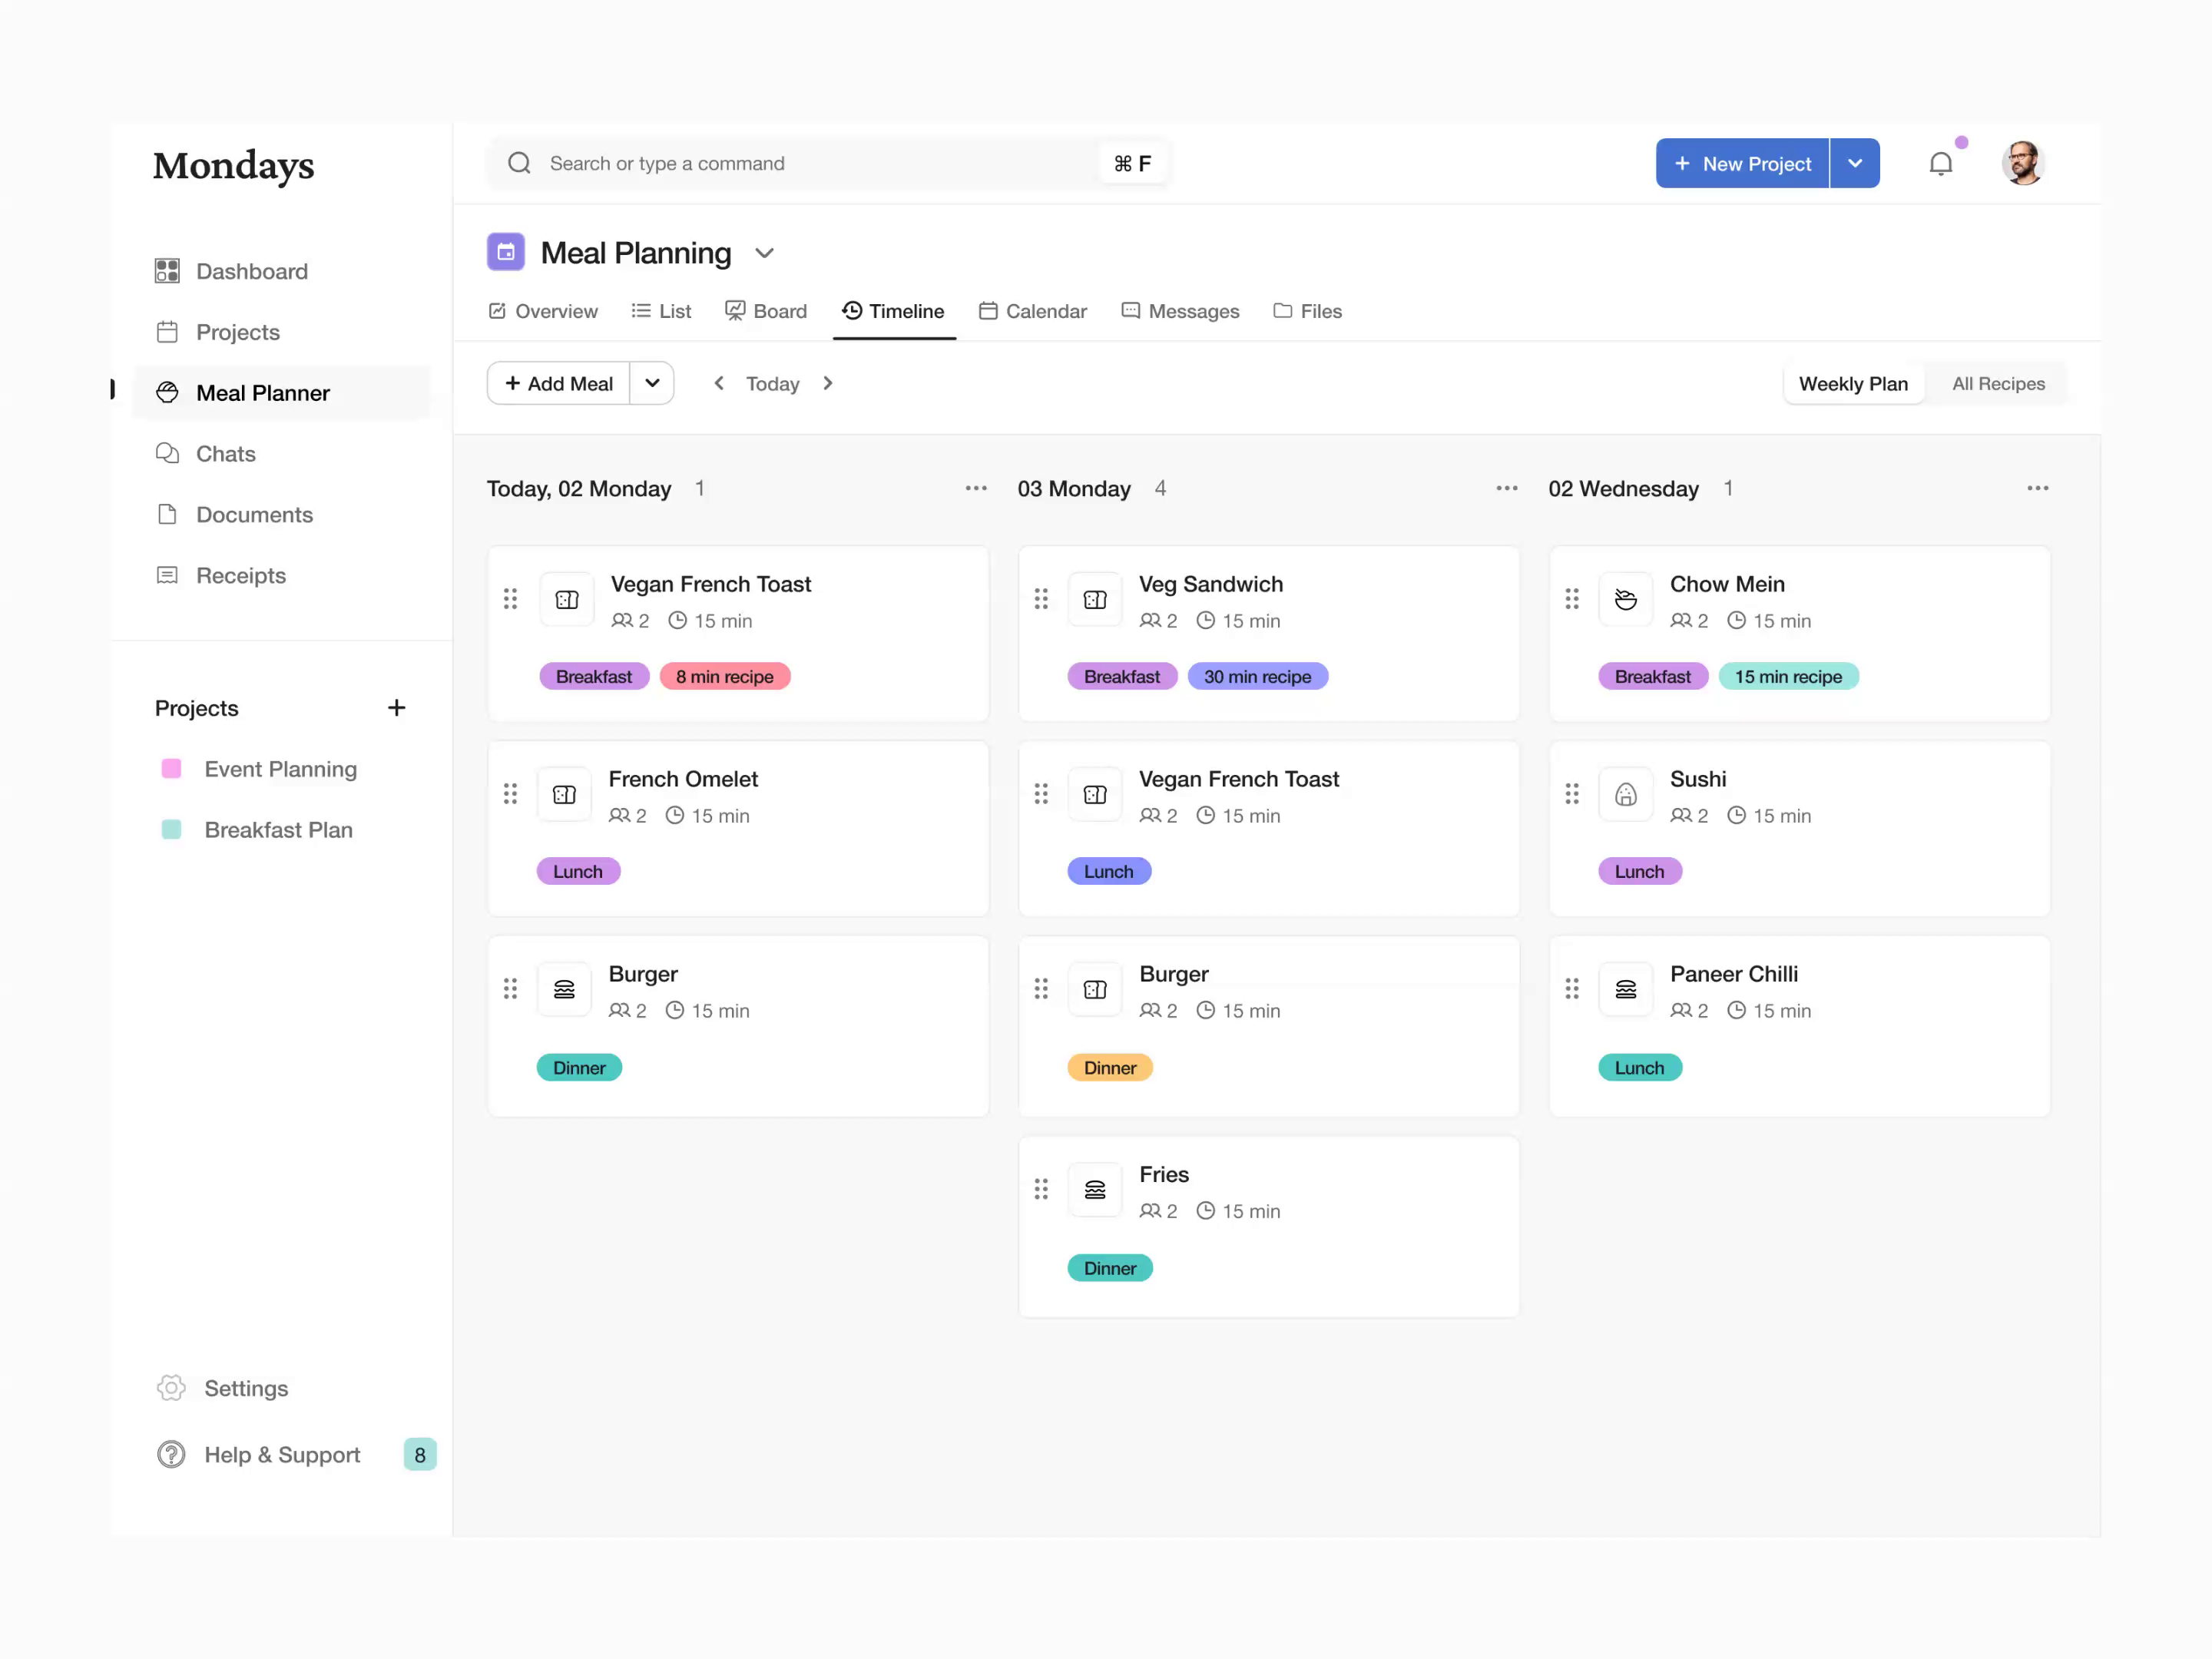Select the Chats icon in the sidebar
2212x1659 pixels.
(x=168, y=453)
